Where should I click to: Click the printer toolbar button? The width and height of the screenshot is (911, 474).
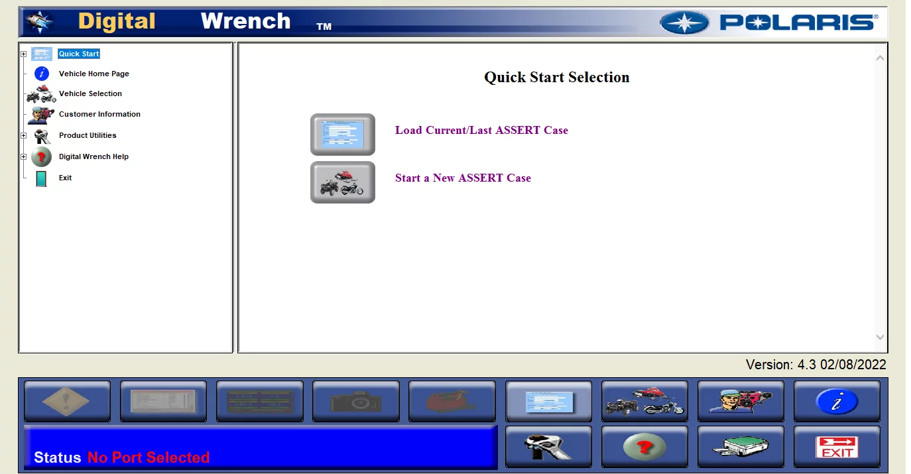741,447
